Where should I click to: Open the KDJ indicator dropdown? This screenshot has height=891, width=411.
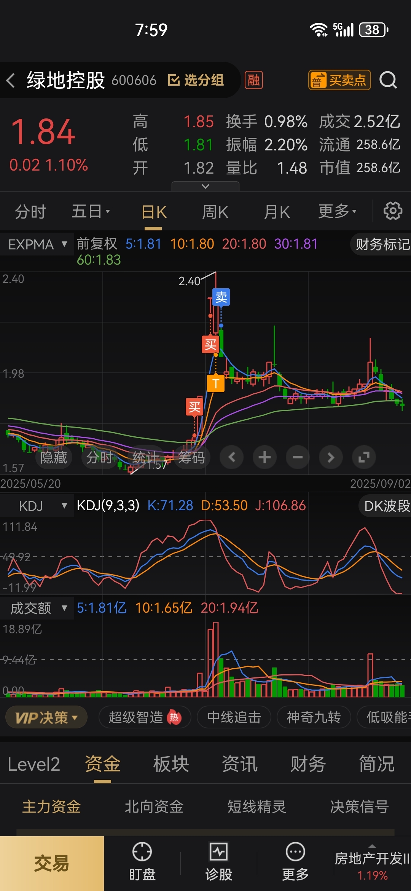(37, 506)
